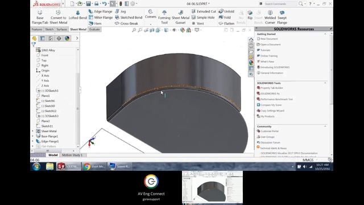The image size is (364, 205).
Task: Collapse the Community section
Action: (325, 126)
